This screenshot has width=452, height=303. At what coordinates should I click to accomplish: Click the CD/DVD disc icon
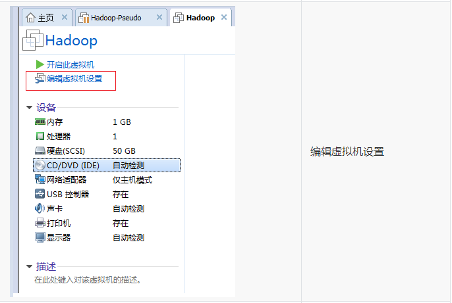tap(40, 165)
